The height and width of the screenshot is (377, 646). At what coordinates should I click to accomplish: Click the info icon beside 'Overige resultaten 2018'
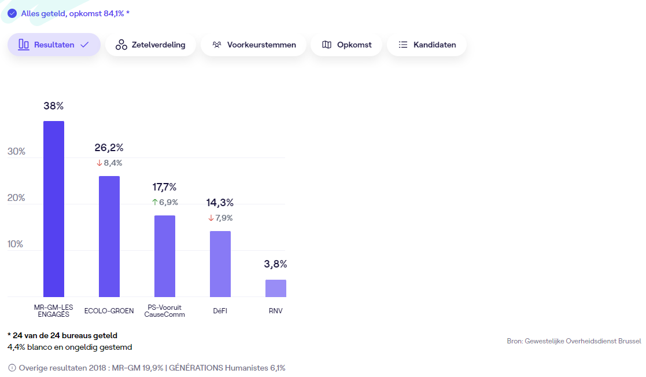point(12,368)
